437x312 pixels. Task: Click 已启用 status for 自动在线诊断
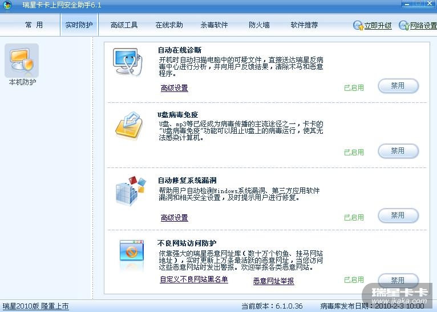point(354,88)
